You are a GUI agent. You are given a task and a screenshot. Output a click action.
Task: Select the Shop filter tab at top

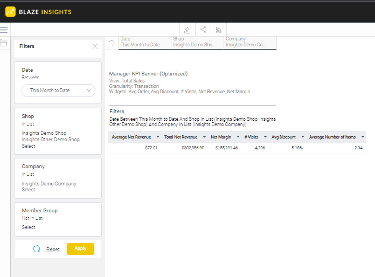197,42
